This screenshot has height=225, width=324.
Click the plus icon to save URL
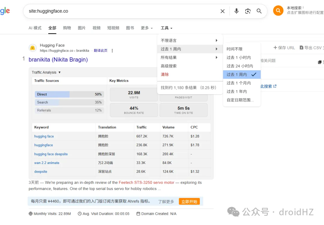[275, 48]
